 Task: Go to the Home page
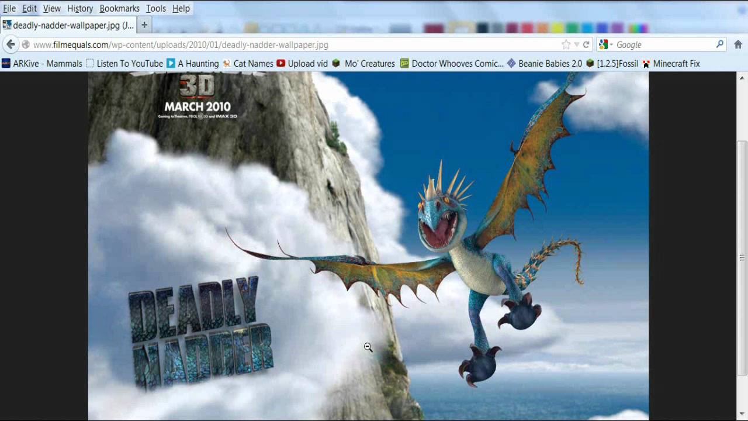point(738,44)
